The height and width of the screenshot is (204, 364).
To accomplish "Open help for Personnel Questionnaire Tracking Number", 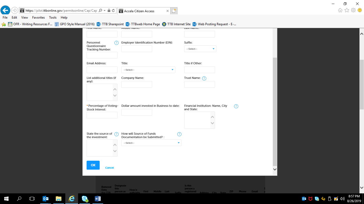I will [x=116, y=43].
